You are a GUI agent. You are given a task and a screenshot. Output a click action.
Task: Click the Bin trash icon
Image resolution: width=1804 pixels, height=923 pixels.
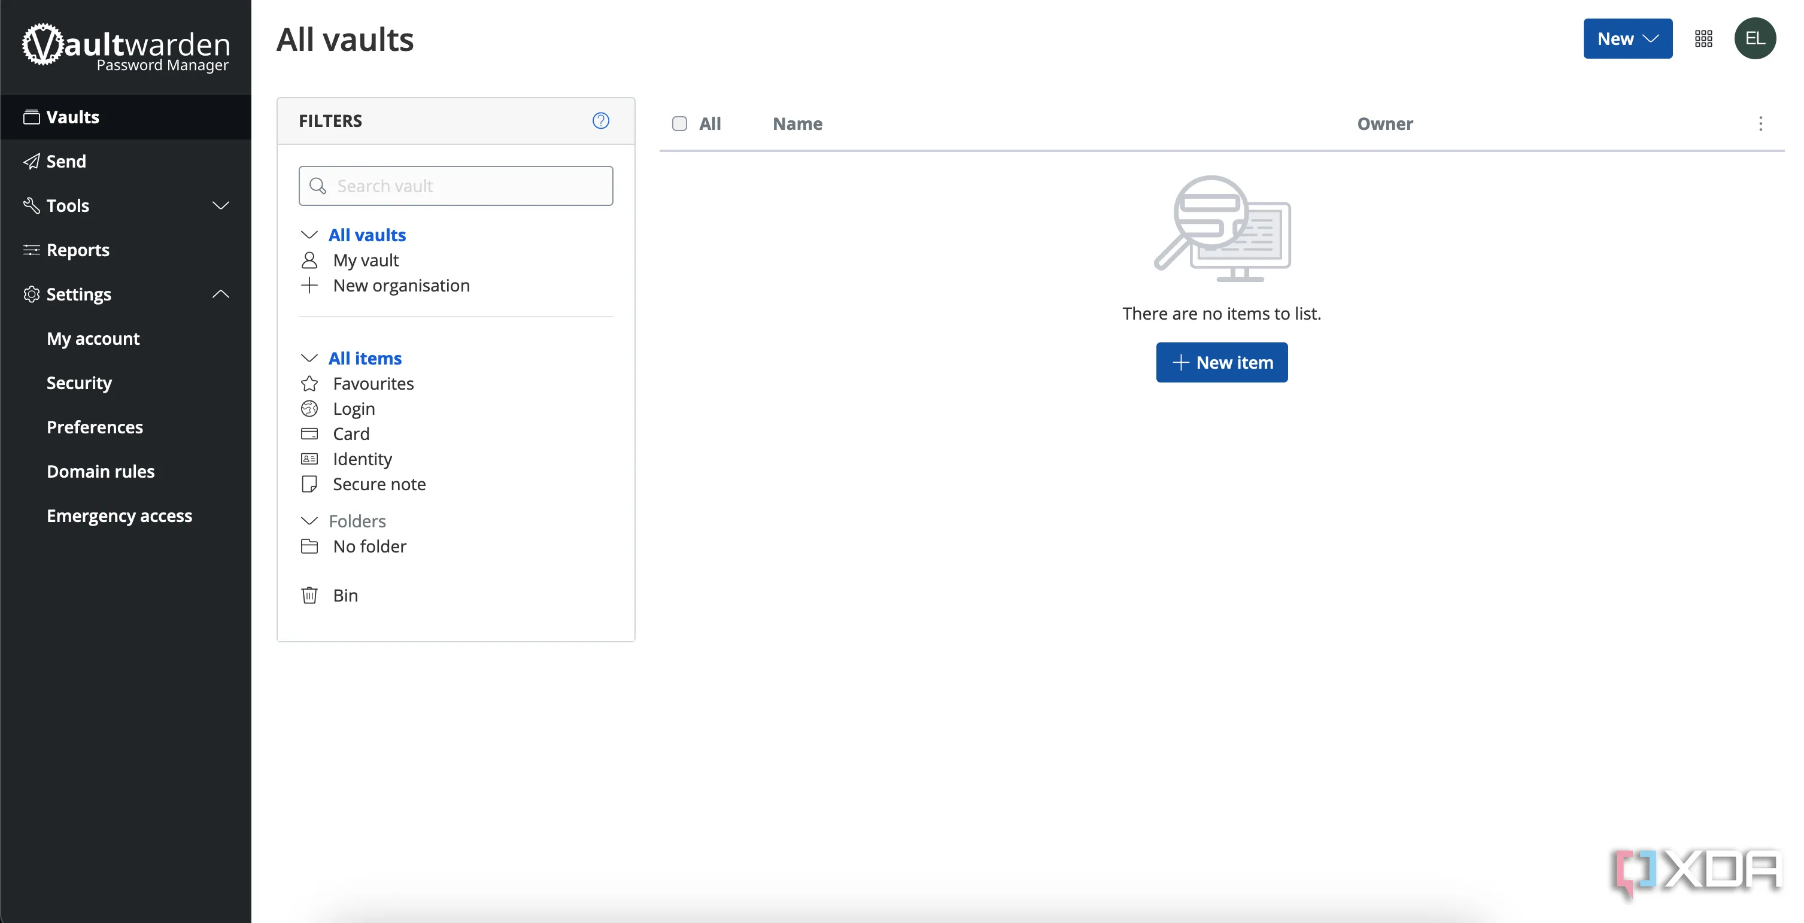(309, 595)
